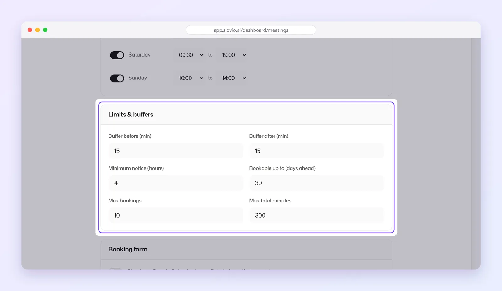Click the Buffer before (min) field
502x291 pixels.
click(x=176, y=151)
